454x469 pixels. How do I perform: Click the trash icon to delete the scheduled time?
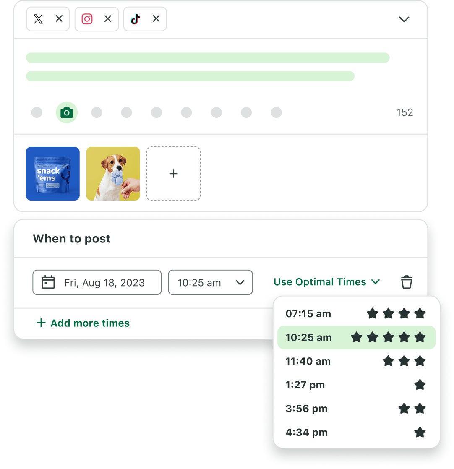coord(406,282)
